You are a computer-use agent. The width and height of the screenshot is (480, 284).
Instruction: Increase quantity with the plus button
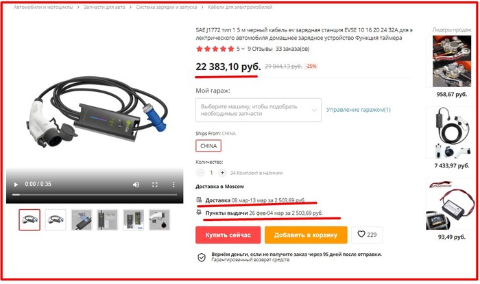(x=222, y=173)
